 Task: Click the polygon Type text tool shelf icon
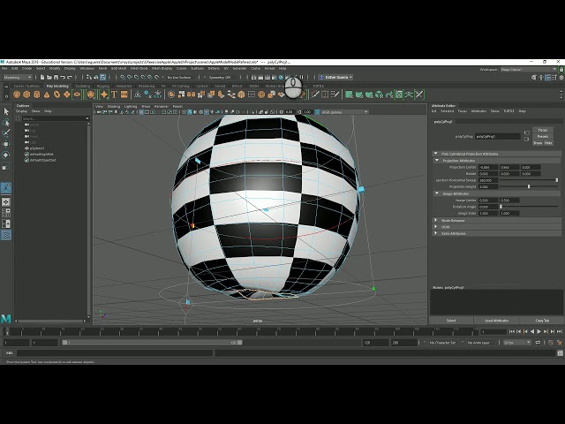pos(114,95)
